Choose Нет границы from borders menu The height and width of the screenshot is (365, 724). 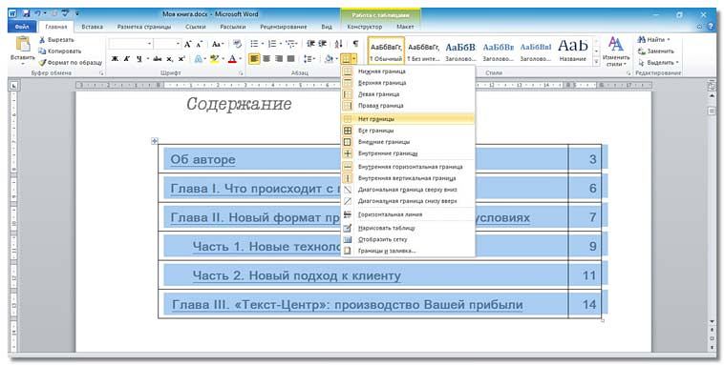point(408,119)
